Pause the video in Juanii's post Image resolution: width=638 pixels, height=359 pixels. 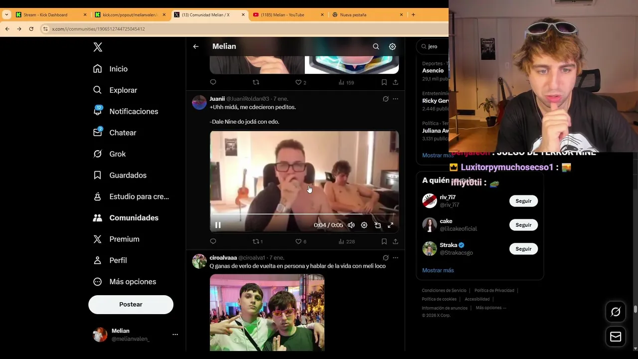pos(218,225)
